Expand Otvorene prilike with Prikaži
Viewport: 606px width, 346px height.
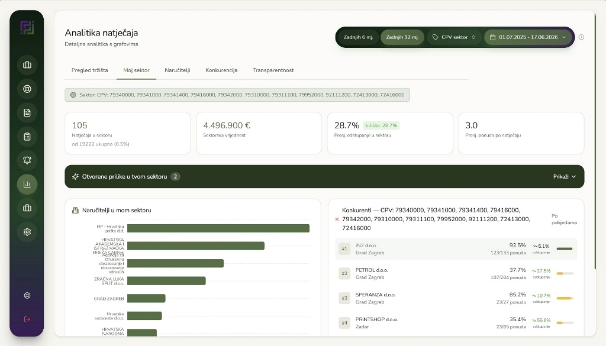[565, 176]
